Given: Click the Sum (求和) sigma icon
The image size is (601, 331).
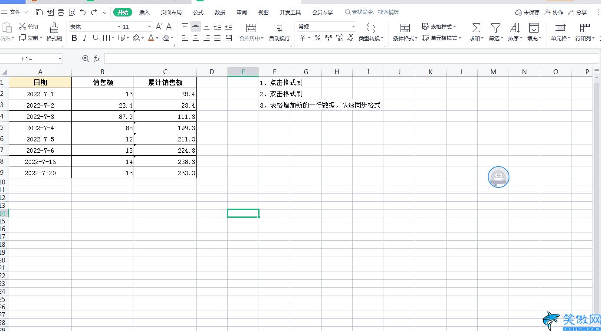Looking at the screenshot, I should pos(476,28).
